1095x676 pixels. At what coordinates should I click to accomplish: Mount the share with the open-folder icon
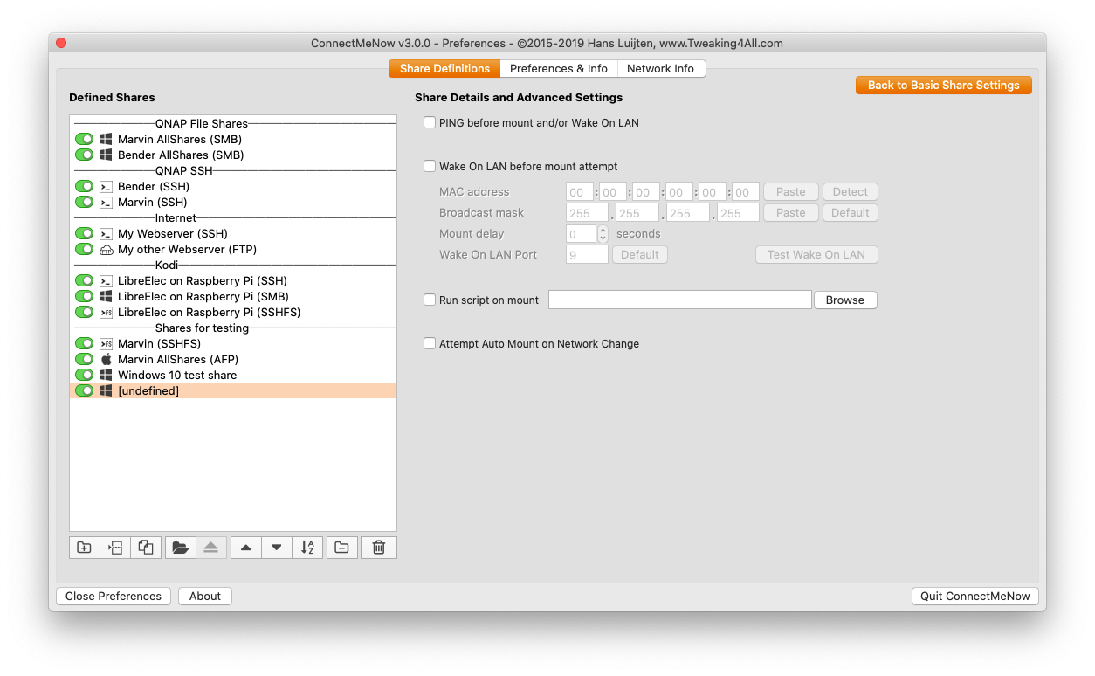180,548
